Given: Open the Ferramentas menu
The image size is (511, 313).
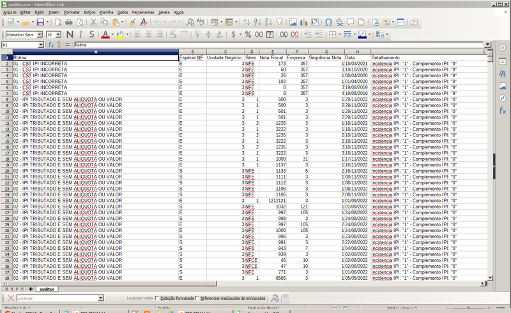Looking at the screenshot, I should click(143, 12).
